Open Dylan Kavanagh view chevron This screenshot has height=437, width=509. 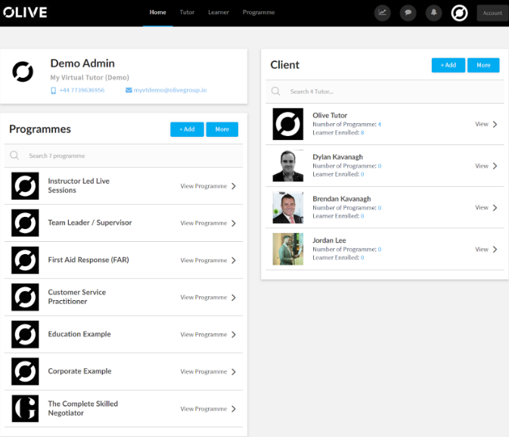(x=495, y=166)
